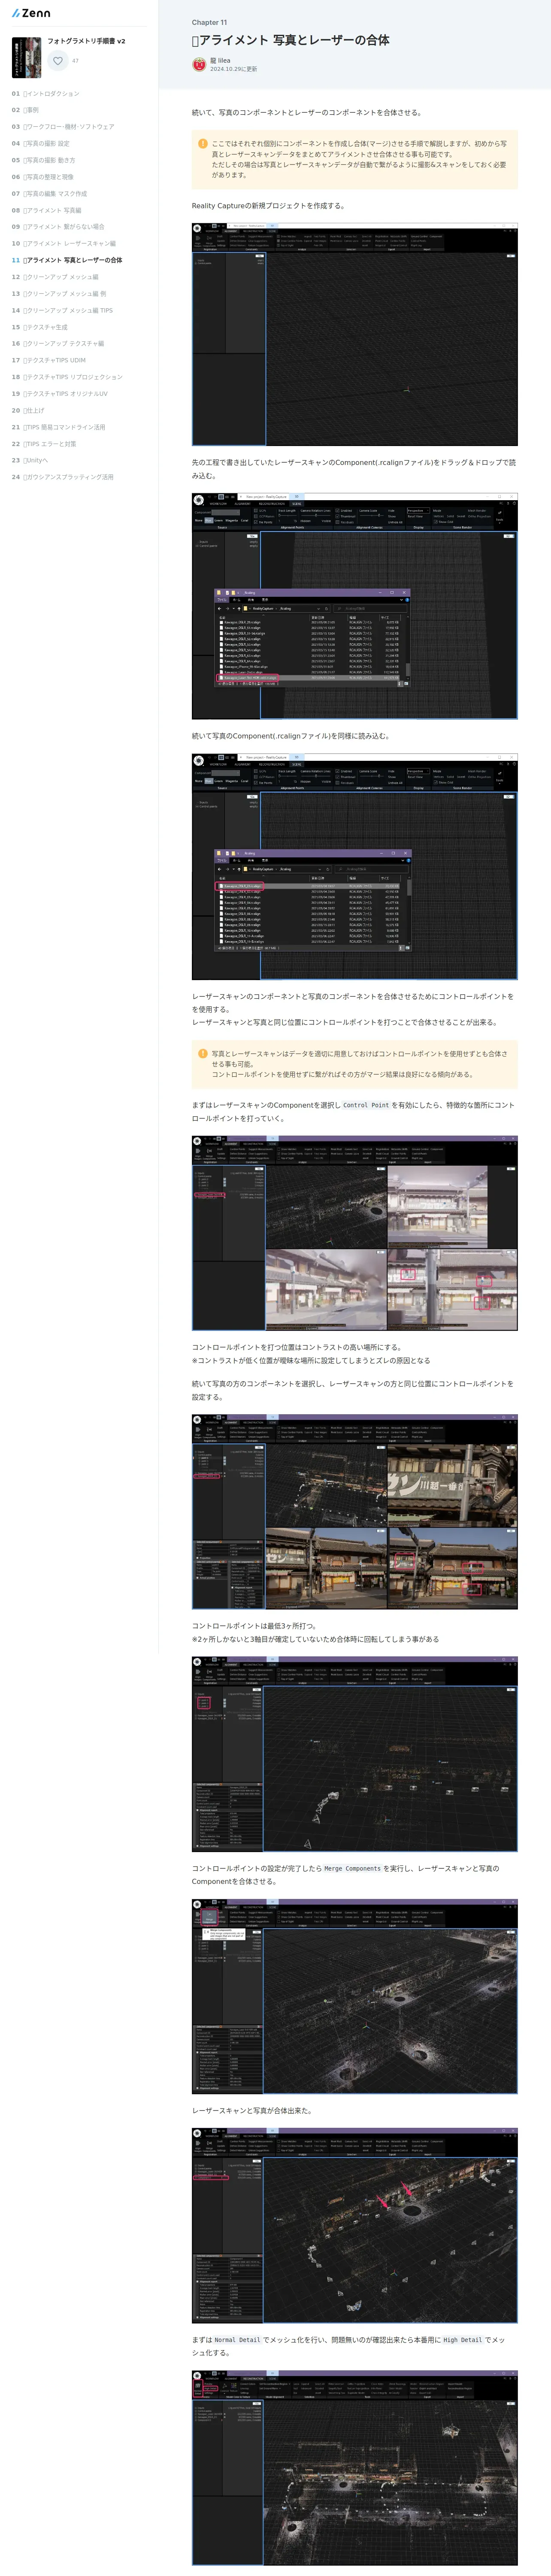Viewport: 551px width, 2576px height.
Task: Enlarge the merged scan with pink arrows screenshot
Action: 355,2225
